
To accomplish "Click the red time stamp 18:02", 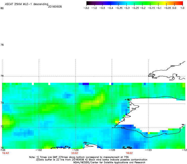I will tap(129, 153).
